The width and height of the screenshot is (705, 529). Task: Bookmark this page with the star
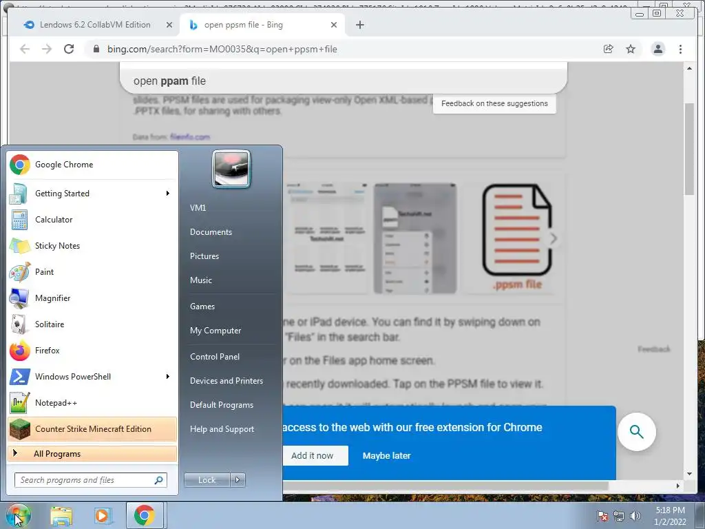[x=631, y=49]
